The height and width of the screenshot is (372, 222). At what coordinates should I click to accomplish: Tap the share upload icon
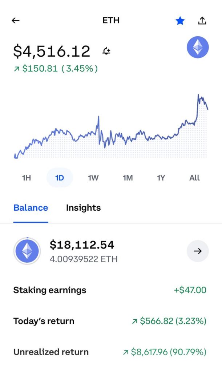[202, 21]
